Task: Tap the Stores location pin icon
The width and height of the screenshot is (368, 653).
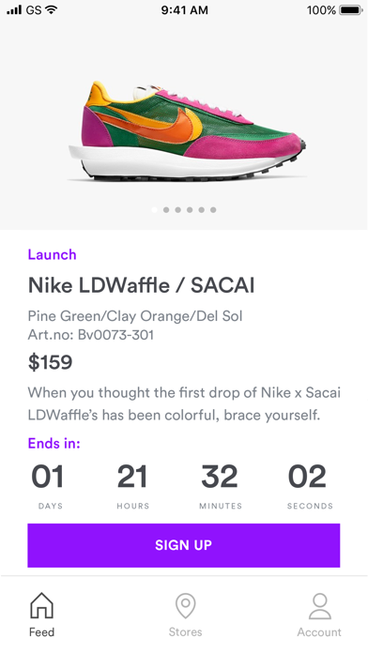Action: (x=186, y=606)
